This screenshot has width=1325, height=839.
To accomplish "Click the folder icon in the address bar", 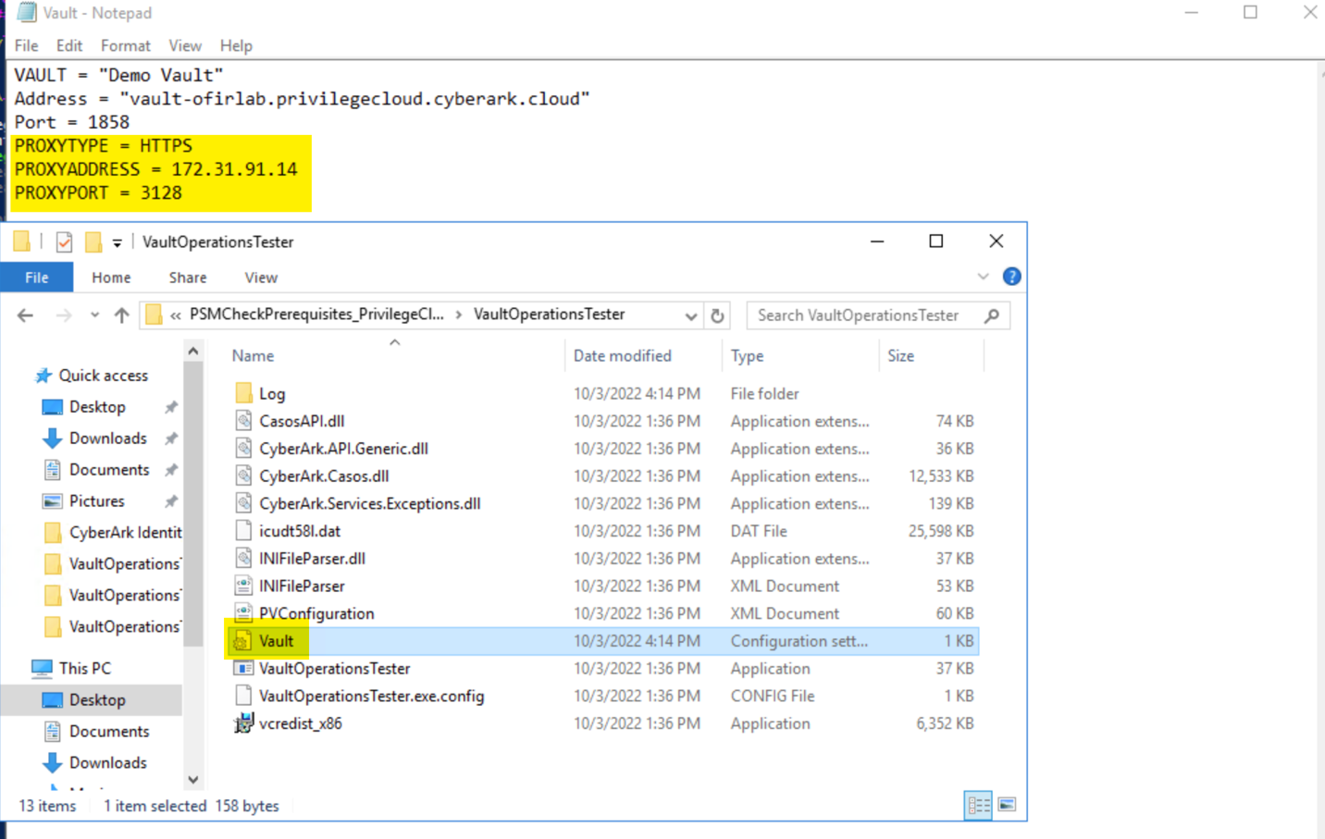I will tap(154, 315).
